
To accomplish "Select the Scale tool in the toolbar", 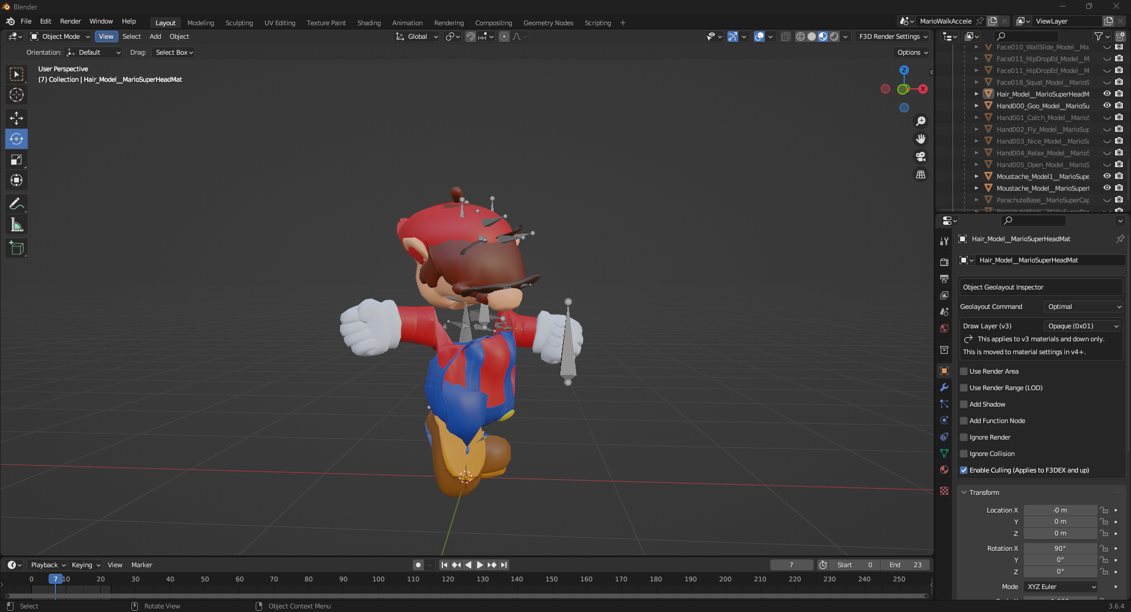I will tap(16, 159).
